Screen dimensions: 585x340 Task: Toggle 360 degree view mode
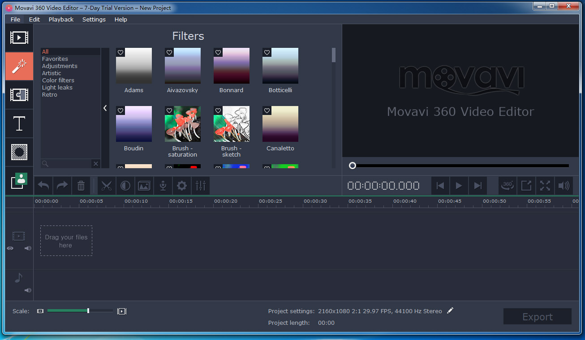[x=508, y=186]
